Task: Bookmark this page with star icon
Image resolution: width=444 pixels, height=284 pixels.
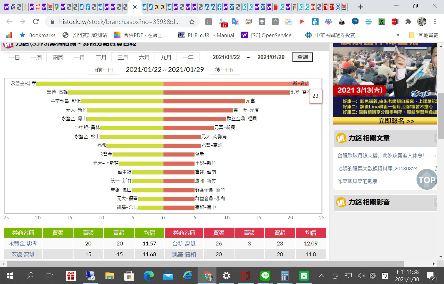Action: tap(192, 22)
